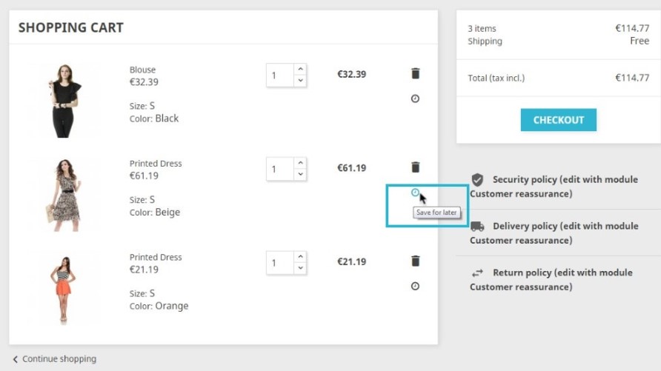Click the Delivery policy truck icon

pos(477,227)
